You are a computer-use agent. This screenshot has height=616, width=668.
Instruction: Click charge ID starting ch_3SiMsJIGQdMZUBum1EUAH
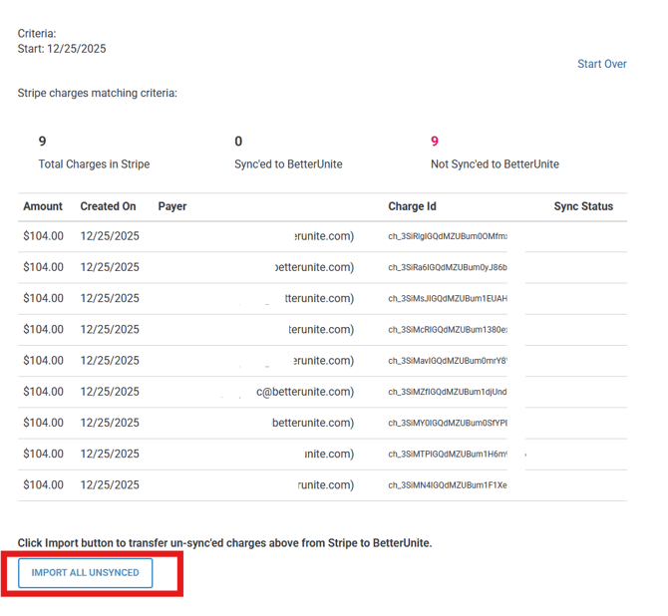[x=448, y=298]
